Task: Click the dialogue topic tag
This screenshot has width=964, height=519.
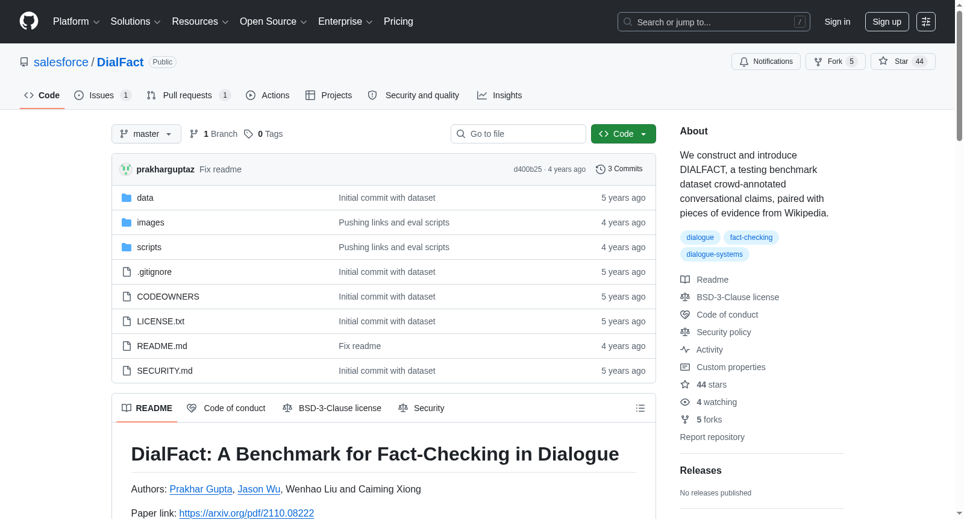Action: tap(700, 237)
